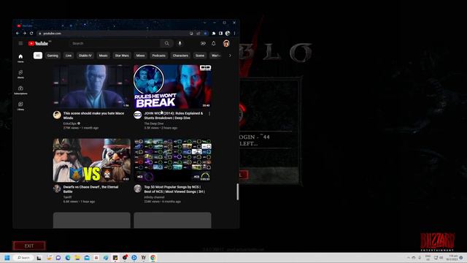The height and width of the screenshot is (263, 467).
Task: Open the Mace Windu video thumbnail
Action: point(92,86)
